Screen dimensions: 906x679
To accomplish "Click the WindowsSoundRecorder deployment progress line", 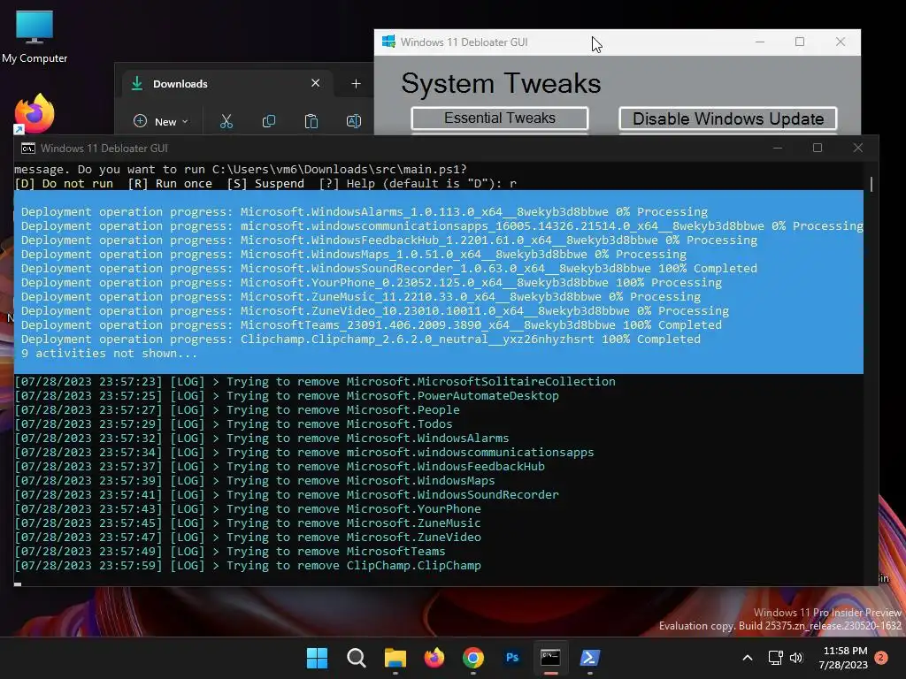I will click(x=389, y=269).
